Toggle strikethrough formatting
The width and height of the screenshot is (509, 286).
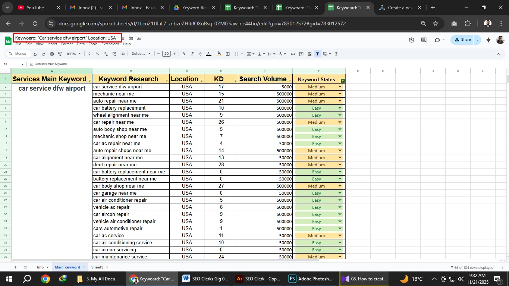(200, 54)
